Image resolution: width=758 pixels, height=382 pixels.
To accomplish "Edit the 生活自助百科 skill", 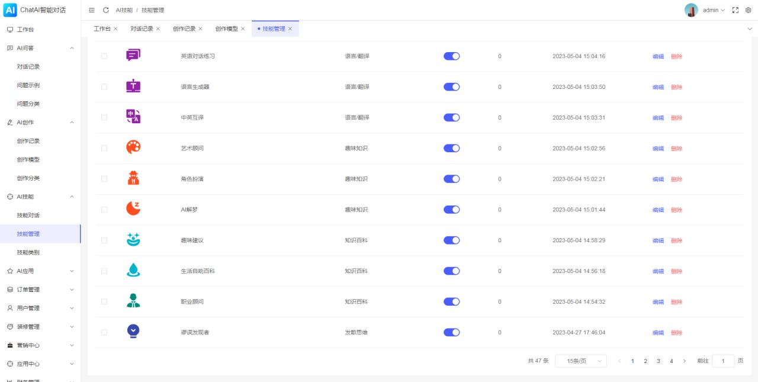I will point(658,271).
